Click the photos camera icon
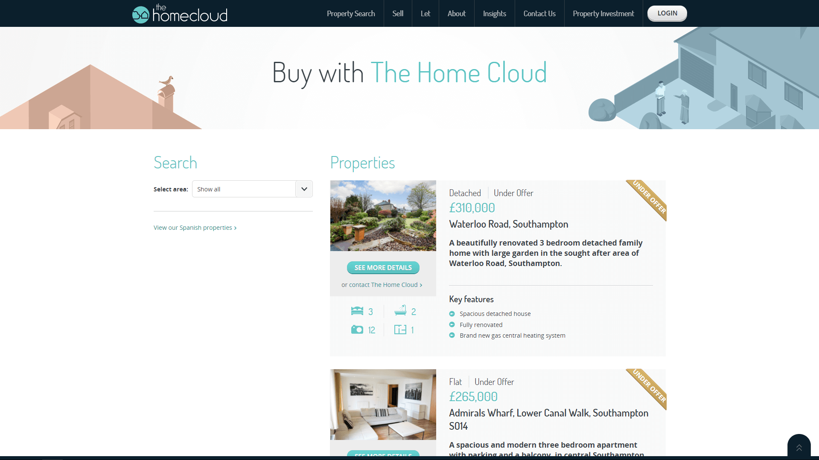 point(357,330)
